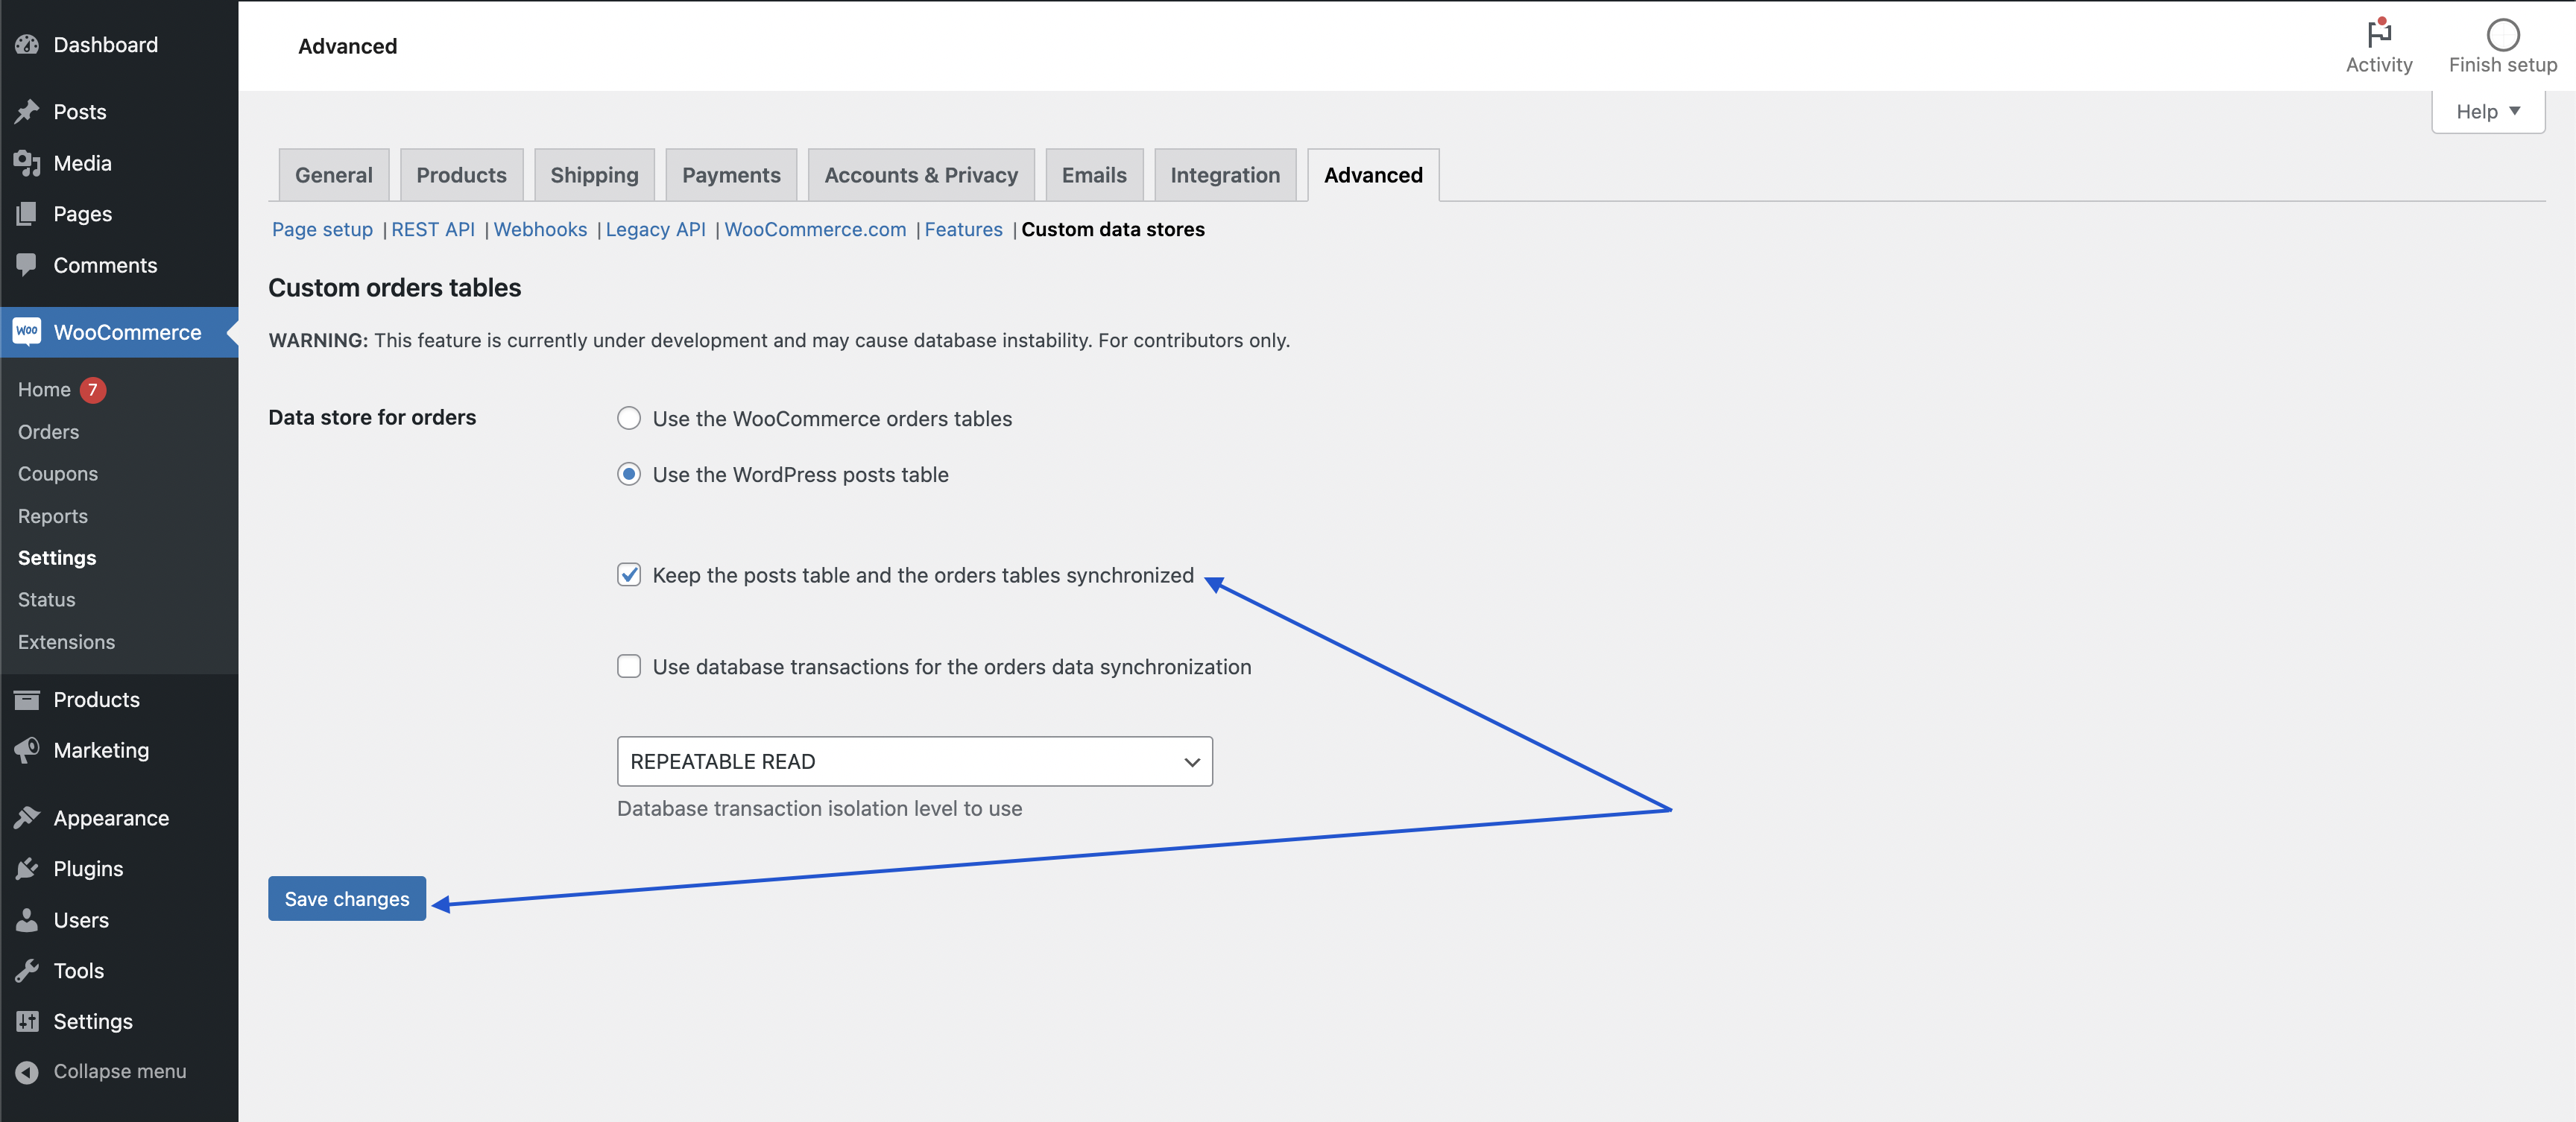
Task: Click the Marketing megaphone icon
Action: tap(27, 750)
